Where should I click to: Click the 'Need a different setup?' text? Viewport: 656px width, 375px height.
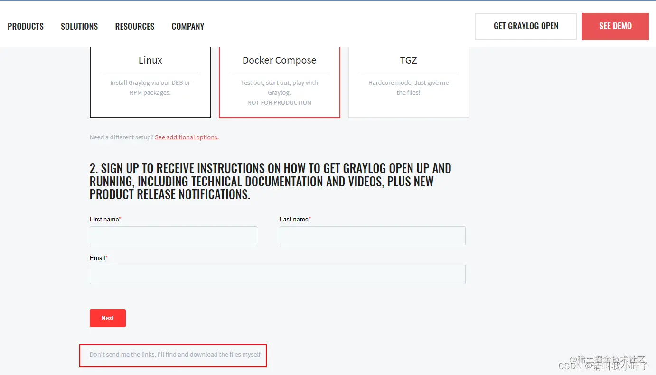(122, 137)
